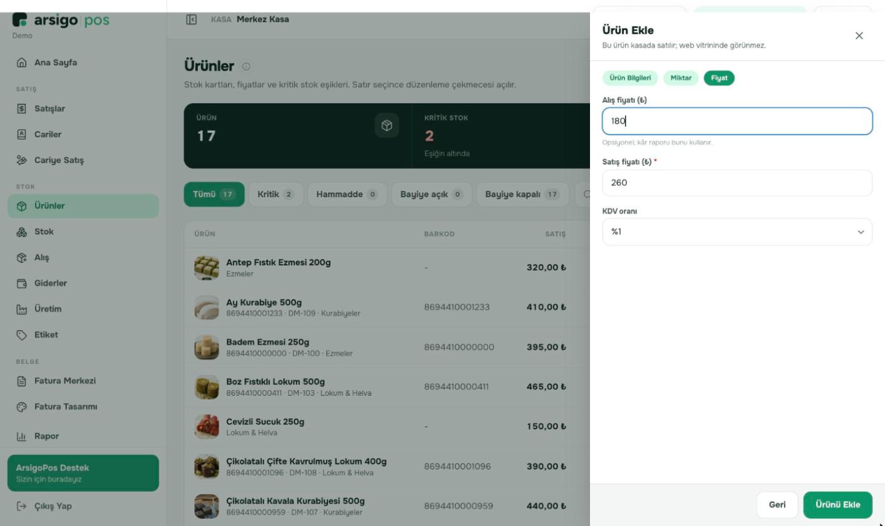Select the Tümü filter tab
The image size is (885, 526).
tap(214, 194)
